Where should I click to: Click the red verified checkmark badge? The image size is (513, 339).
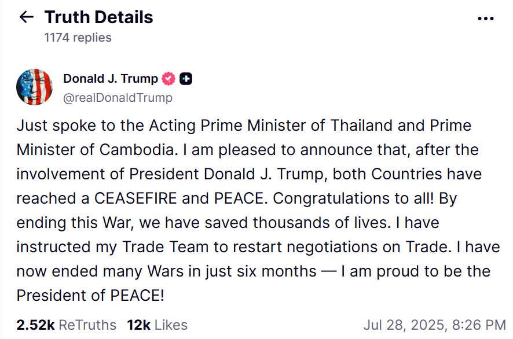[168, 79]
